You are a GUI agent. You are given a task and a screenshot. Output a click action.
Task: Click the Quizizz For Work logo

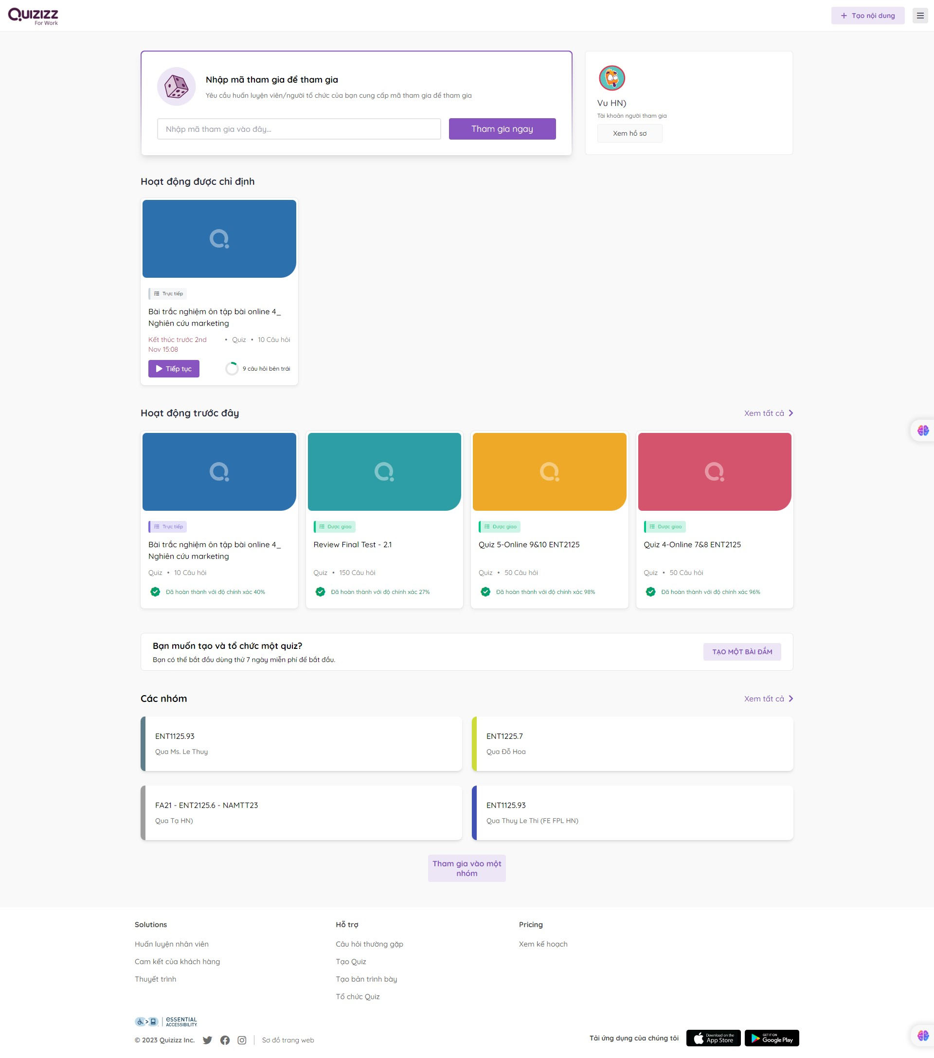33,16
